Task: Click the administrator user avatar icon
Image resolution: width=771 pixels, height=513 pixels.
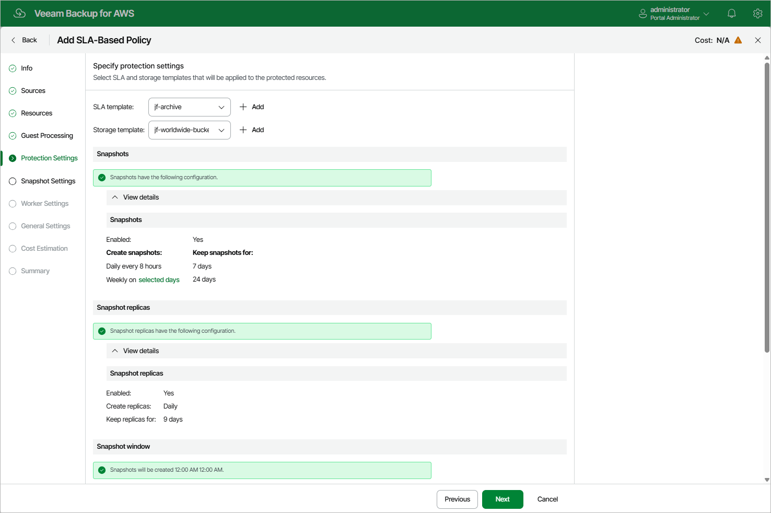Action: coord(643,14)
